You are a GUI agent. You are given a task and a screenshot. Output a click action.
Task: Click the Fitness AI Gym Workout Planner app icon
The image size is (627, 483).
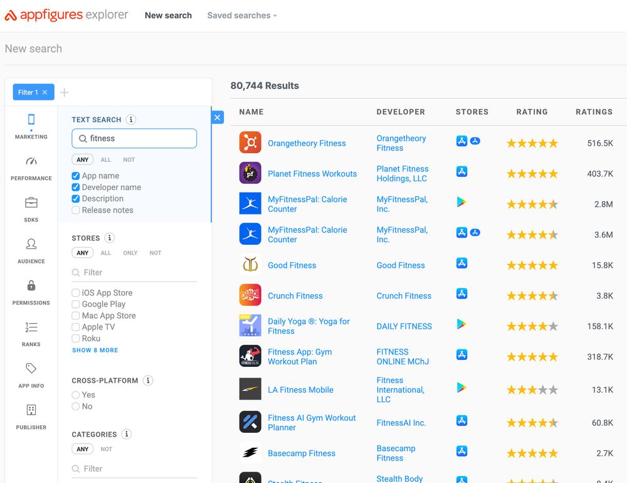coord(250,422)
